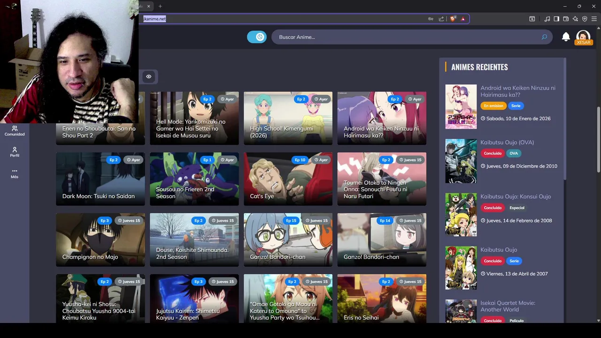
Task: Open Cat's Eye episode 10 card
Action: pyautogui.click(x=288, y=179)
